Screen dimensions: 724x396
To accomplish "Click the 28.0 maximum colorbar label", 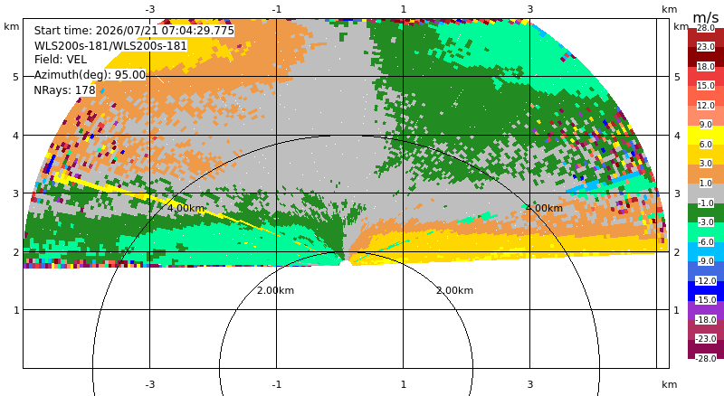I will (x=706, y=28).
